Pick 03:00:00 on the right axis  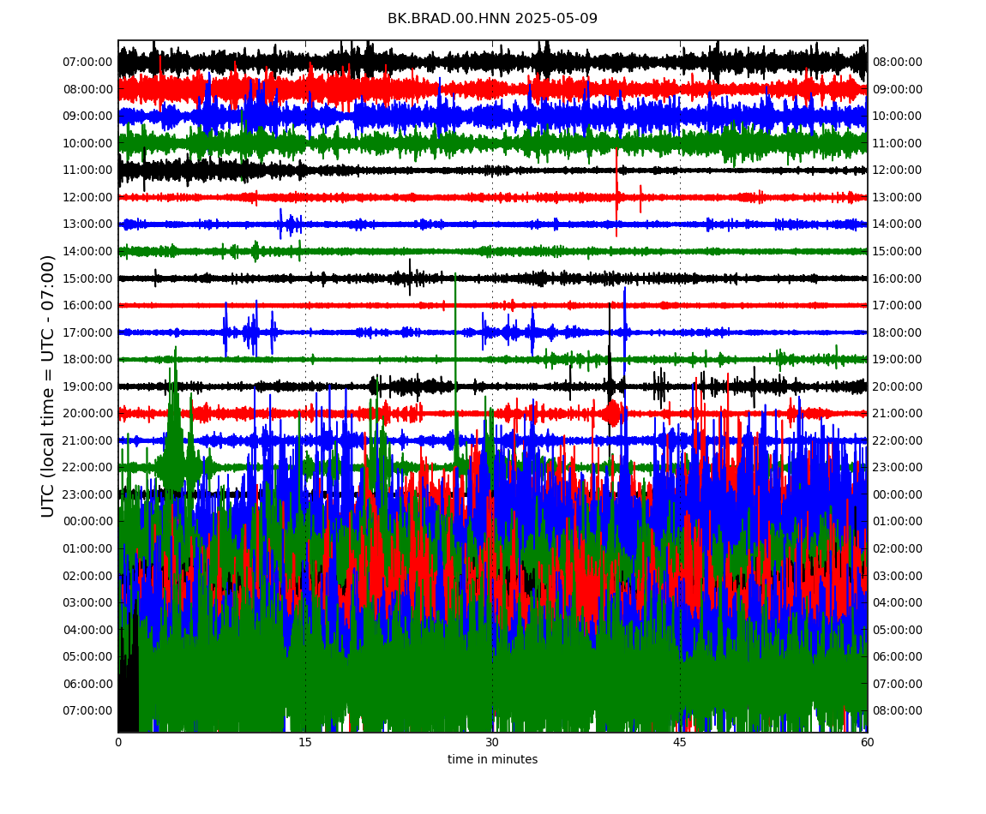tap(898, 576)
